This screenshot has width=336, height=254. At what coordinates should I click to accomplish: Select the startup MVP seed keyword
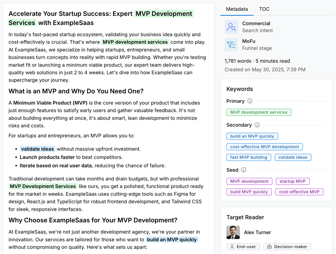(292, 181)
